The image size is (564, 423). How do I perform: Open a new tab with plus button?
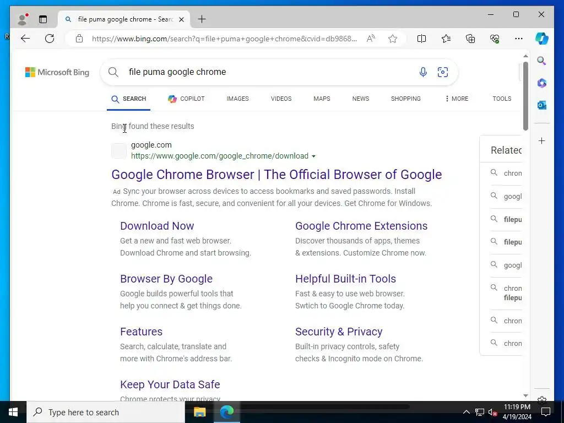point(202,19)
